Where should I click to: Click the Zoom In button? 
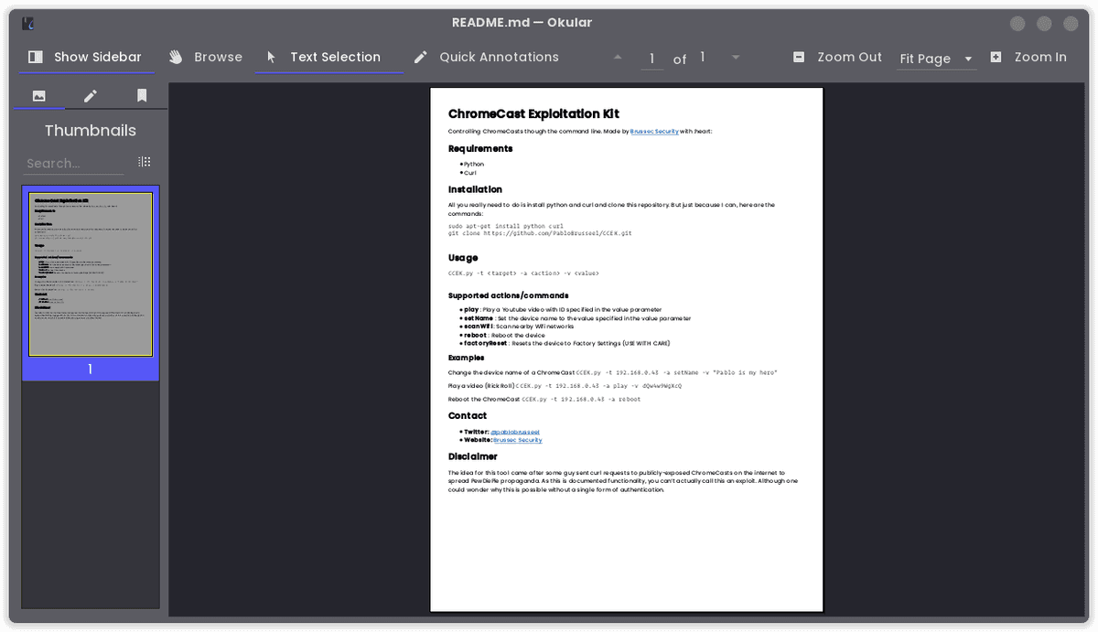[1028, 57]
